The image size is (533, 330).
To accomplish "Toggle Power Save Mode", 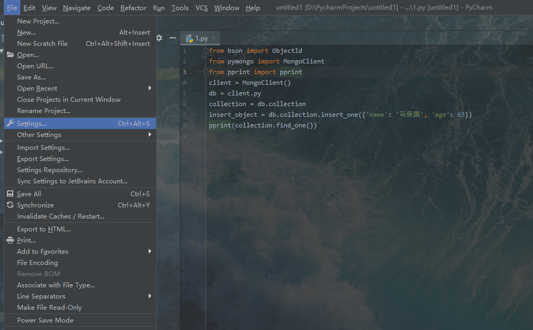I will coord(80,320).
